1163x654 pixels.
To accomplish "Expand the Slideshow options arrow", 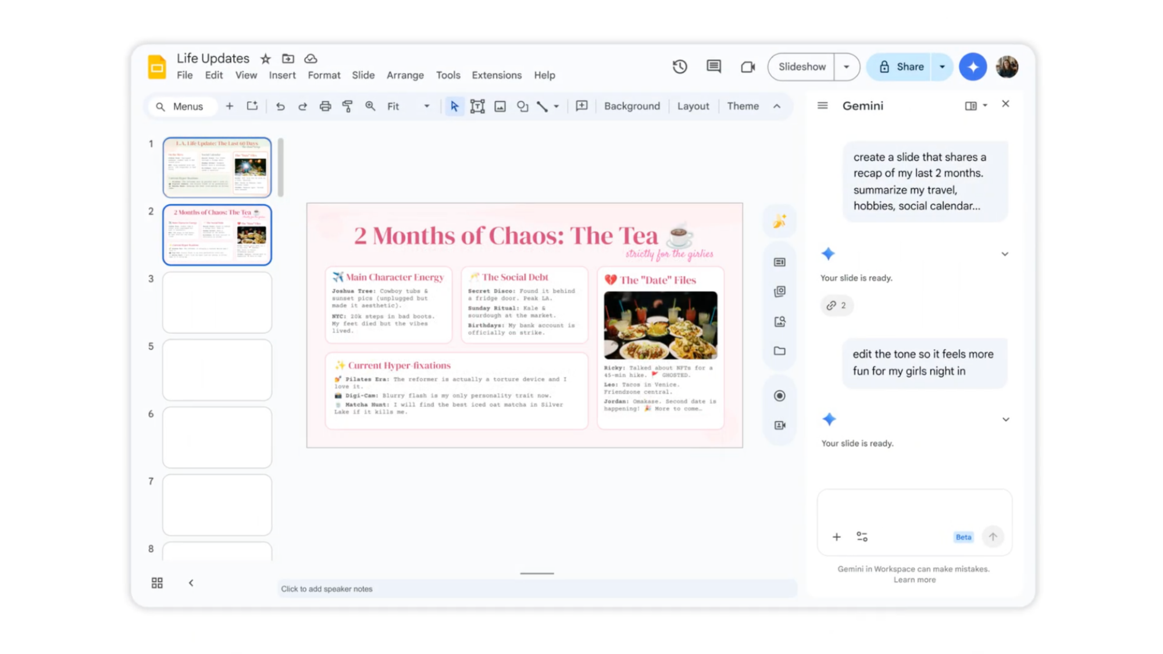I will click(847, 66).
